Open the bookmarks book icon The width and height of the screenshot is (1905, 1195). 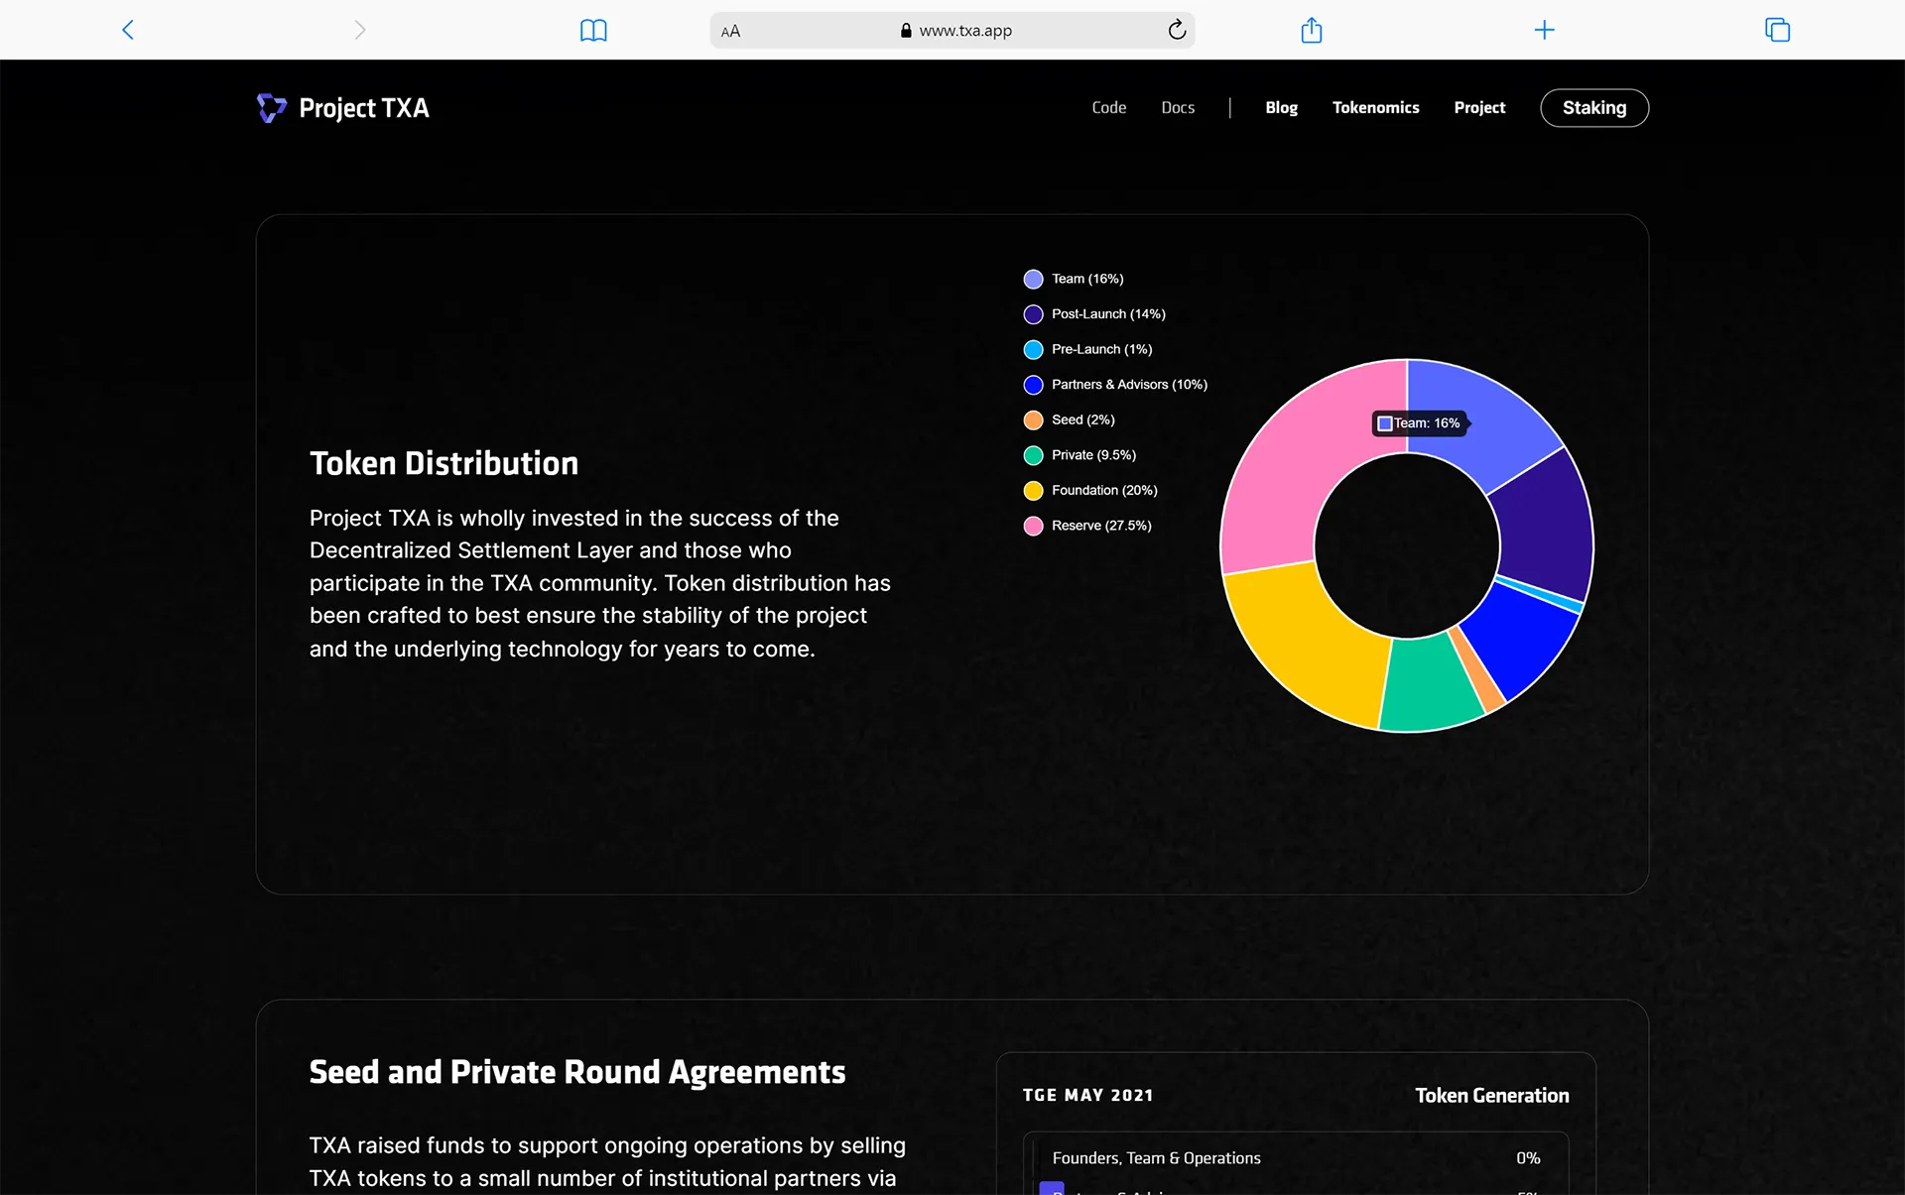(593, 31)
